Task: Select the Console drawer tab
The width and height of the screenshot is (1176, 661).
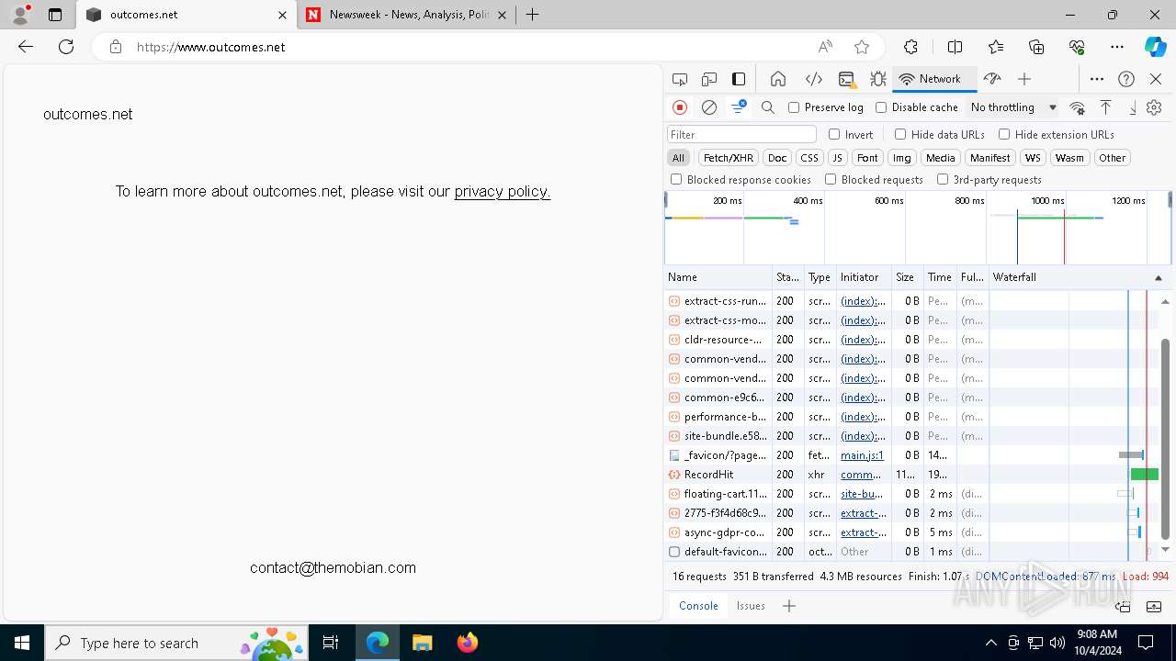Action: click(x=698, y=606)
